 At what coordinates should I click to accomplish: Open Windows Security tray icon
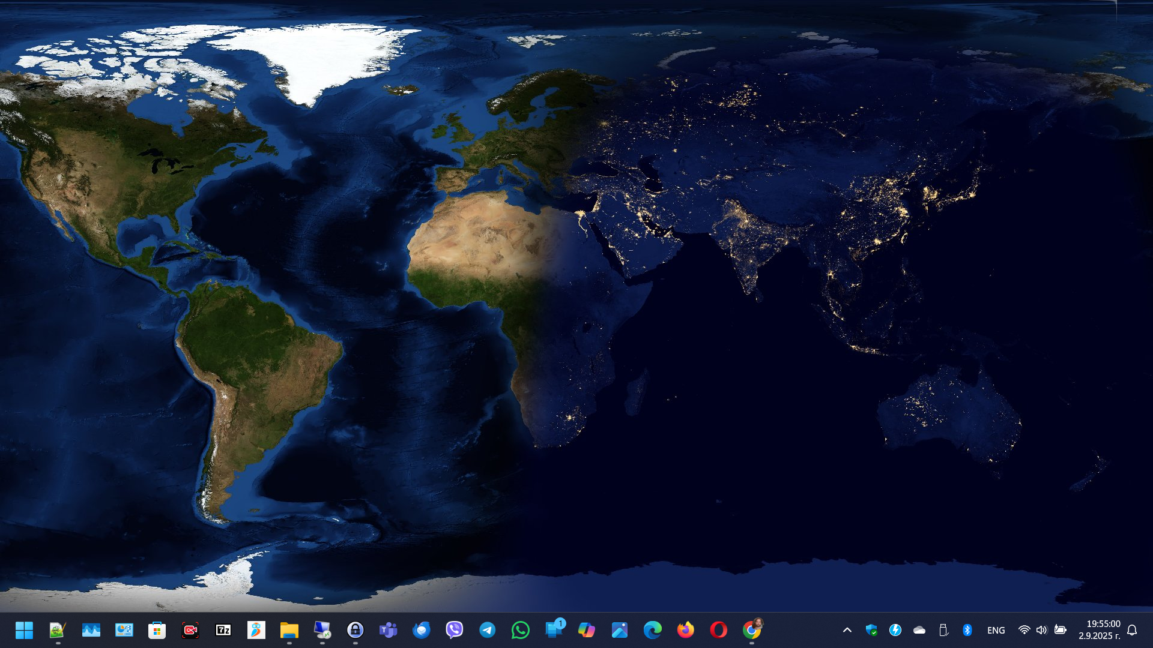click(871, 630)
